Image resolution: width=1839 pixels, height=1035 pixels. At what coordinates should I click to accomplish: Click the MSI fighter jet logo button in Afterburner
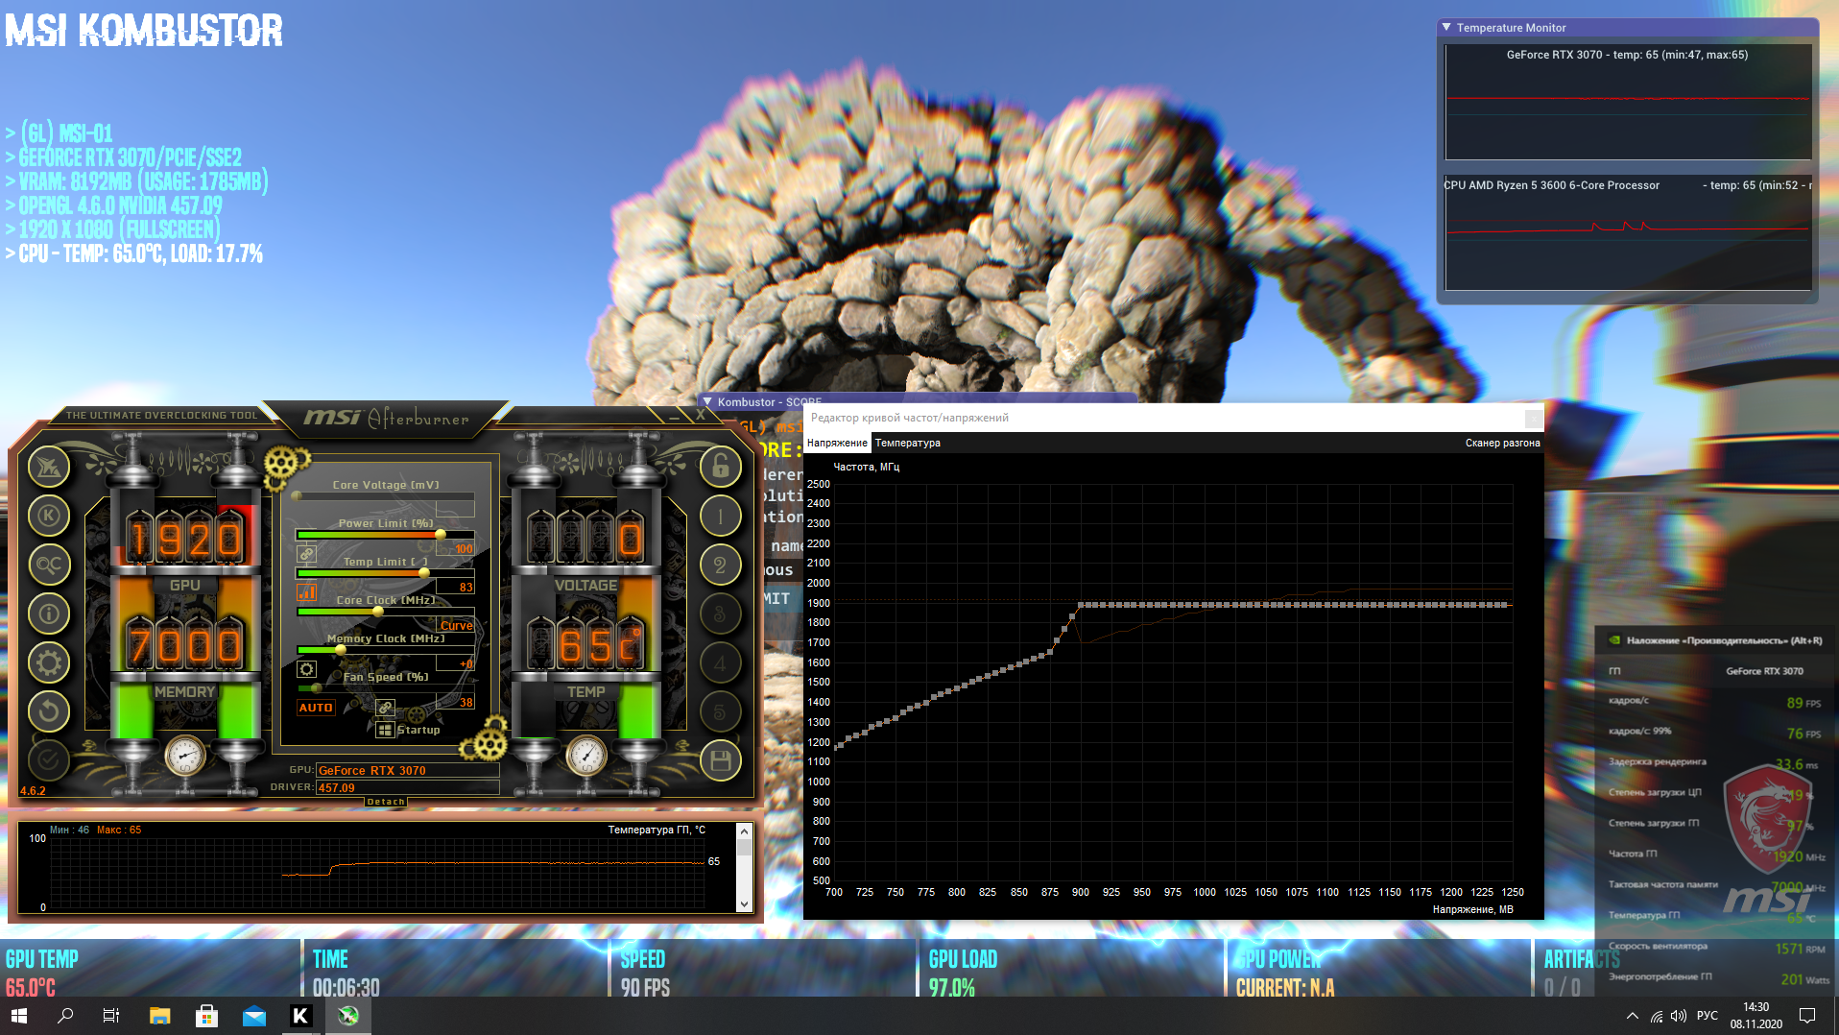[x=49, y=467]
